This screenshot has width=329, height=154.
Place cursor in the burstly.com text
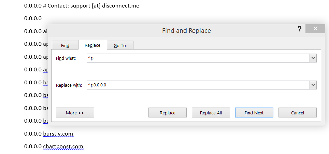58,134
